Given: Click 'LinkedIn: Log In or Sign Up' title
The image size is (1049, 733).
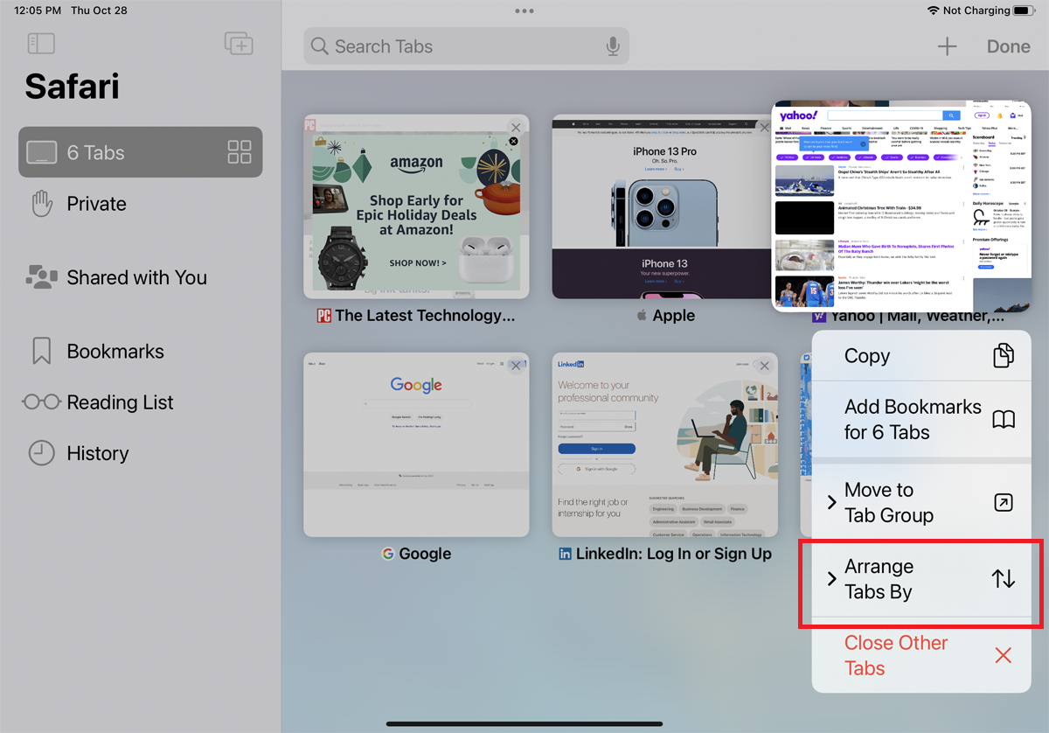Looking at the screenshot, I should [673, 554].
